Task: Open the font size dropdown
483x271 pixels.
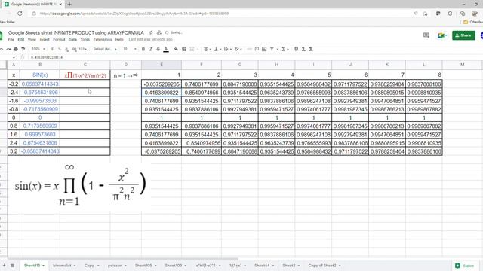Action: [129, 49]
